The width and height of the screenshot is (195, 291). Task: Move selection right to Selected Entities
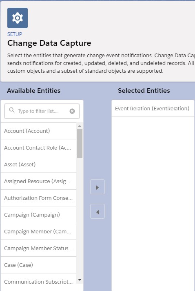[97, 187]
